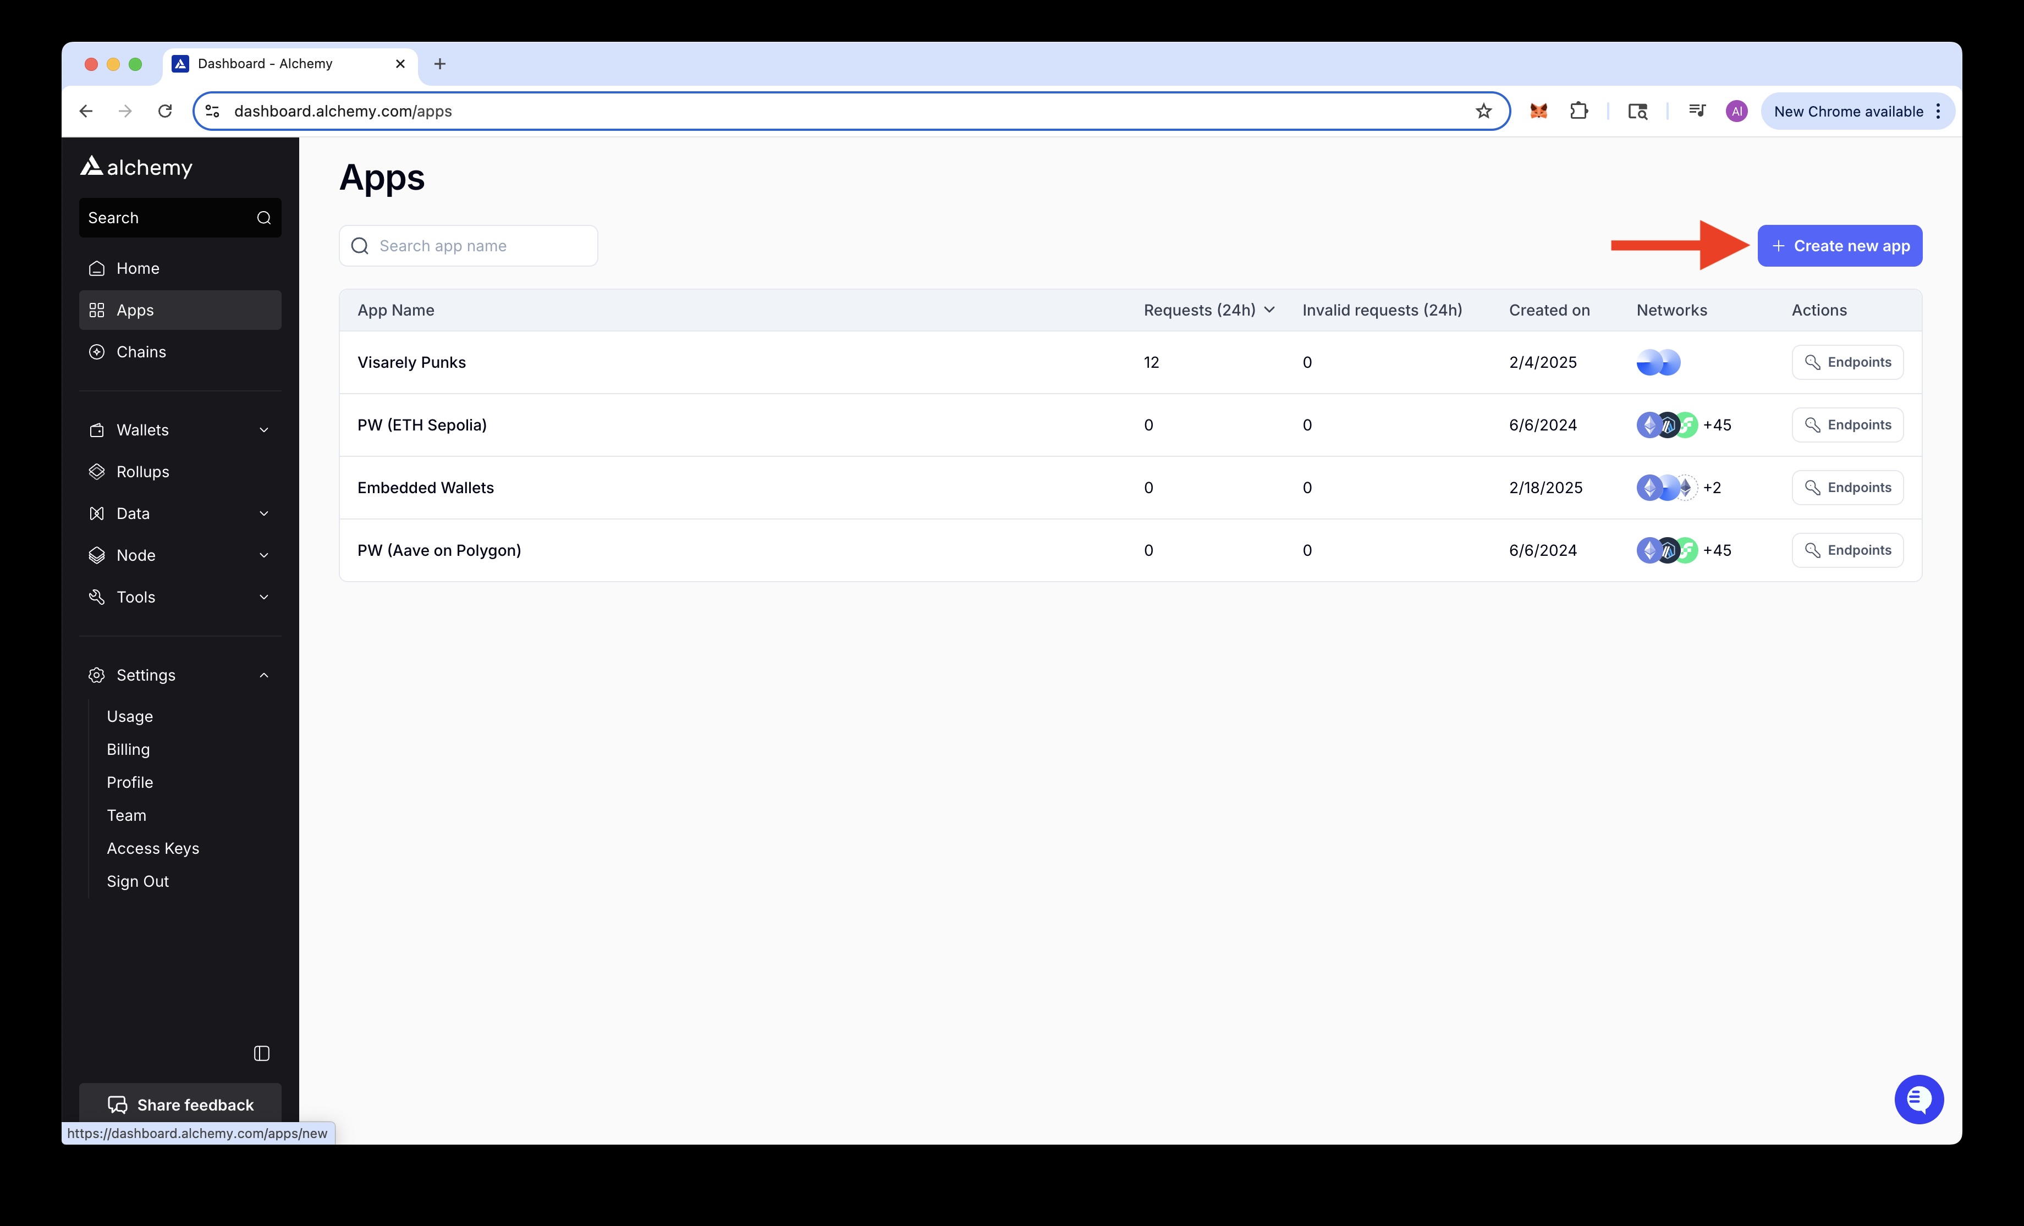The height and width of the screenshot is (1226, 2024).
Task: Open Usage under Settings
Action: (130, 716)
